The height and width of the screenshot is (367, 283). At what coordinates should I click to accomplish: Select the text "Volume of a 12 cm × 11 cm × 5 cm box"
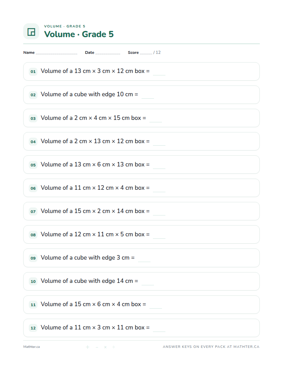point(93,234)
